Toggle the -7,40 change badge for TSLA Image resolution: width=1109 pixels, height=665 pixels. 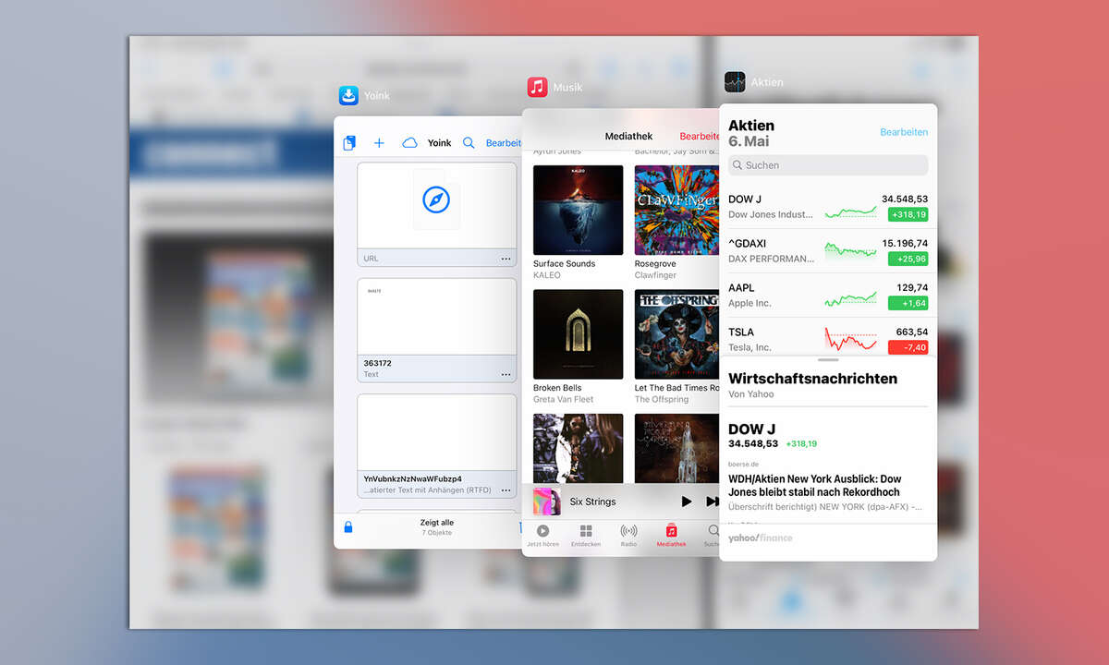tap(908, 347)
